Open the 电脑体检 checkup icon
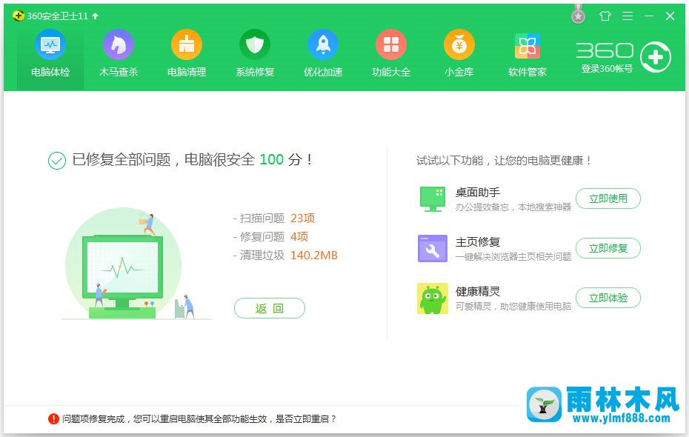Image resolution: width=689 pixels, height=437 pixels. [x=50, y=44]
